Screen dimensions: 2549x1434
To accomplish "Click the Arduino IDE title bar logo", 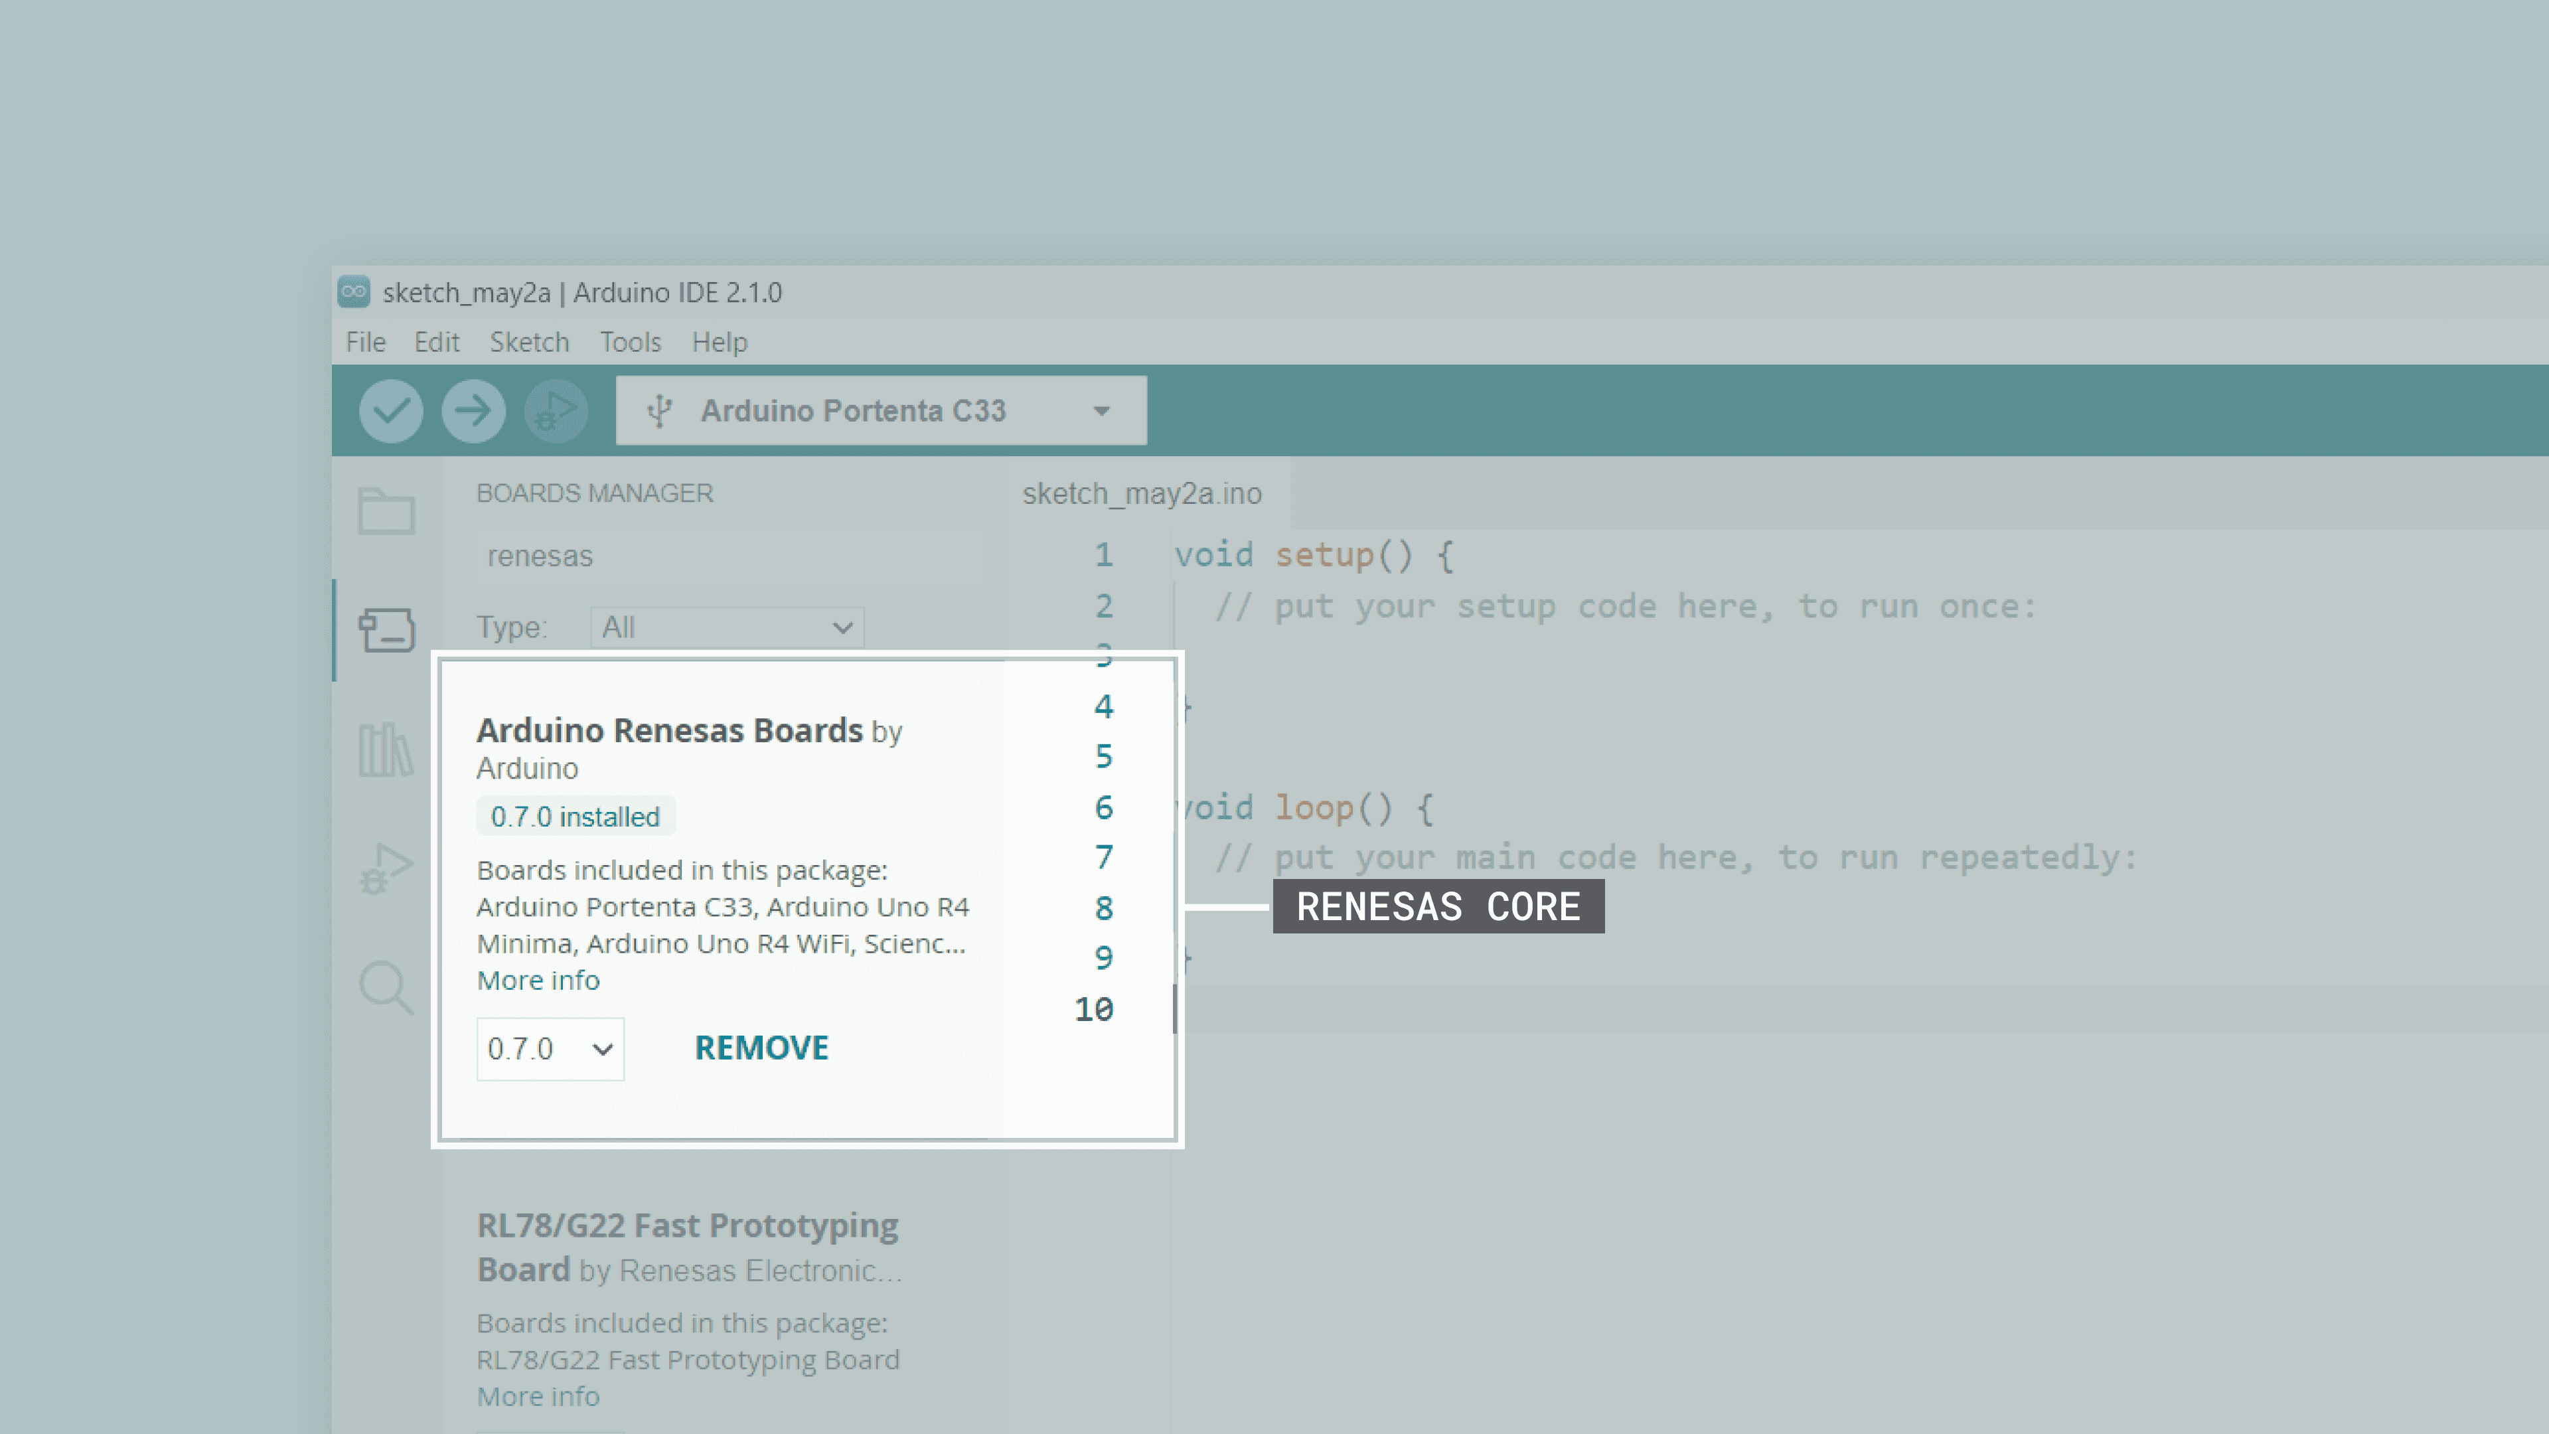I will (353, 292).
